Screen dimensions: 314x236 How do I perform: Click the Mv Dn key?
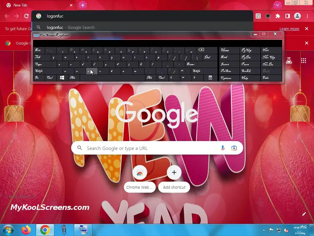271,64
